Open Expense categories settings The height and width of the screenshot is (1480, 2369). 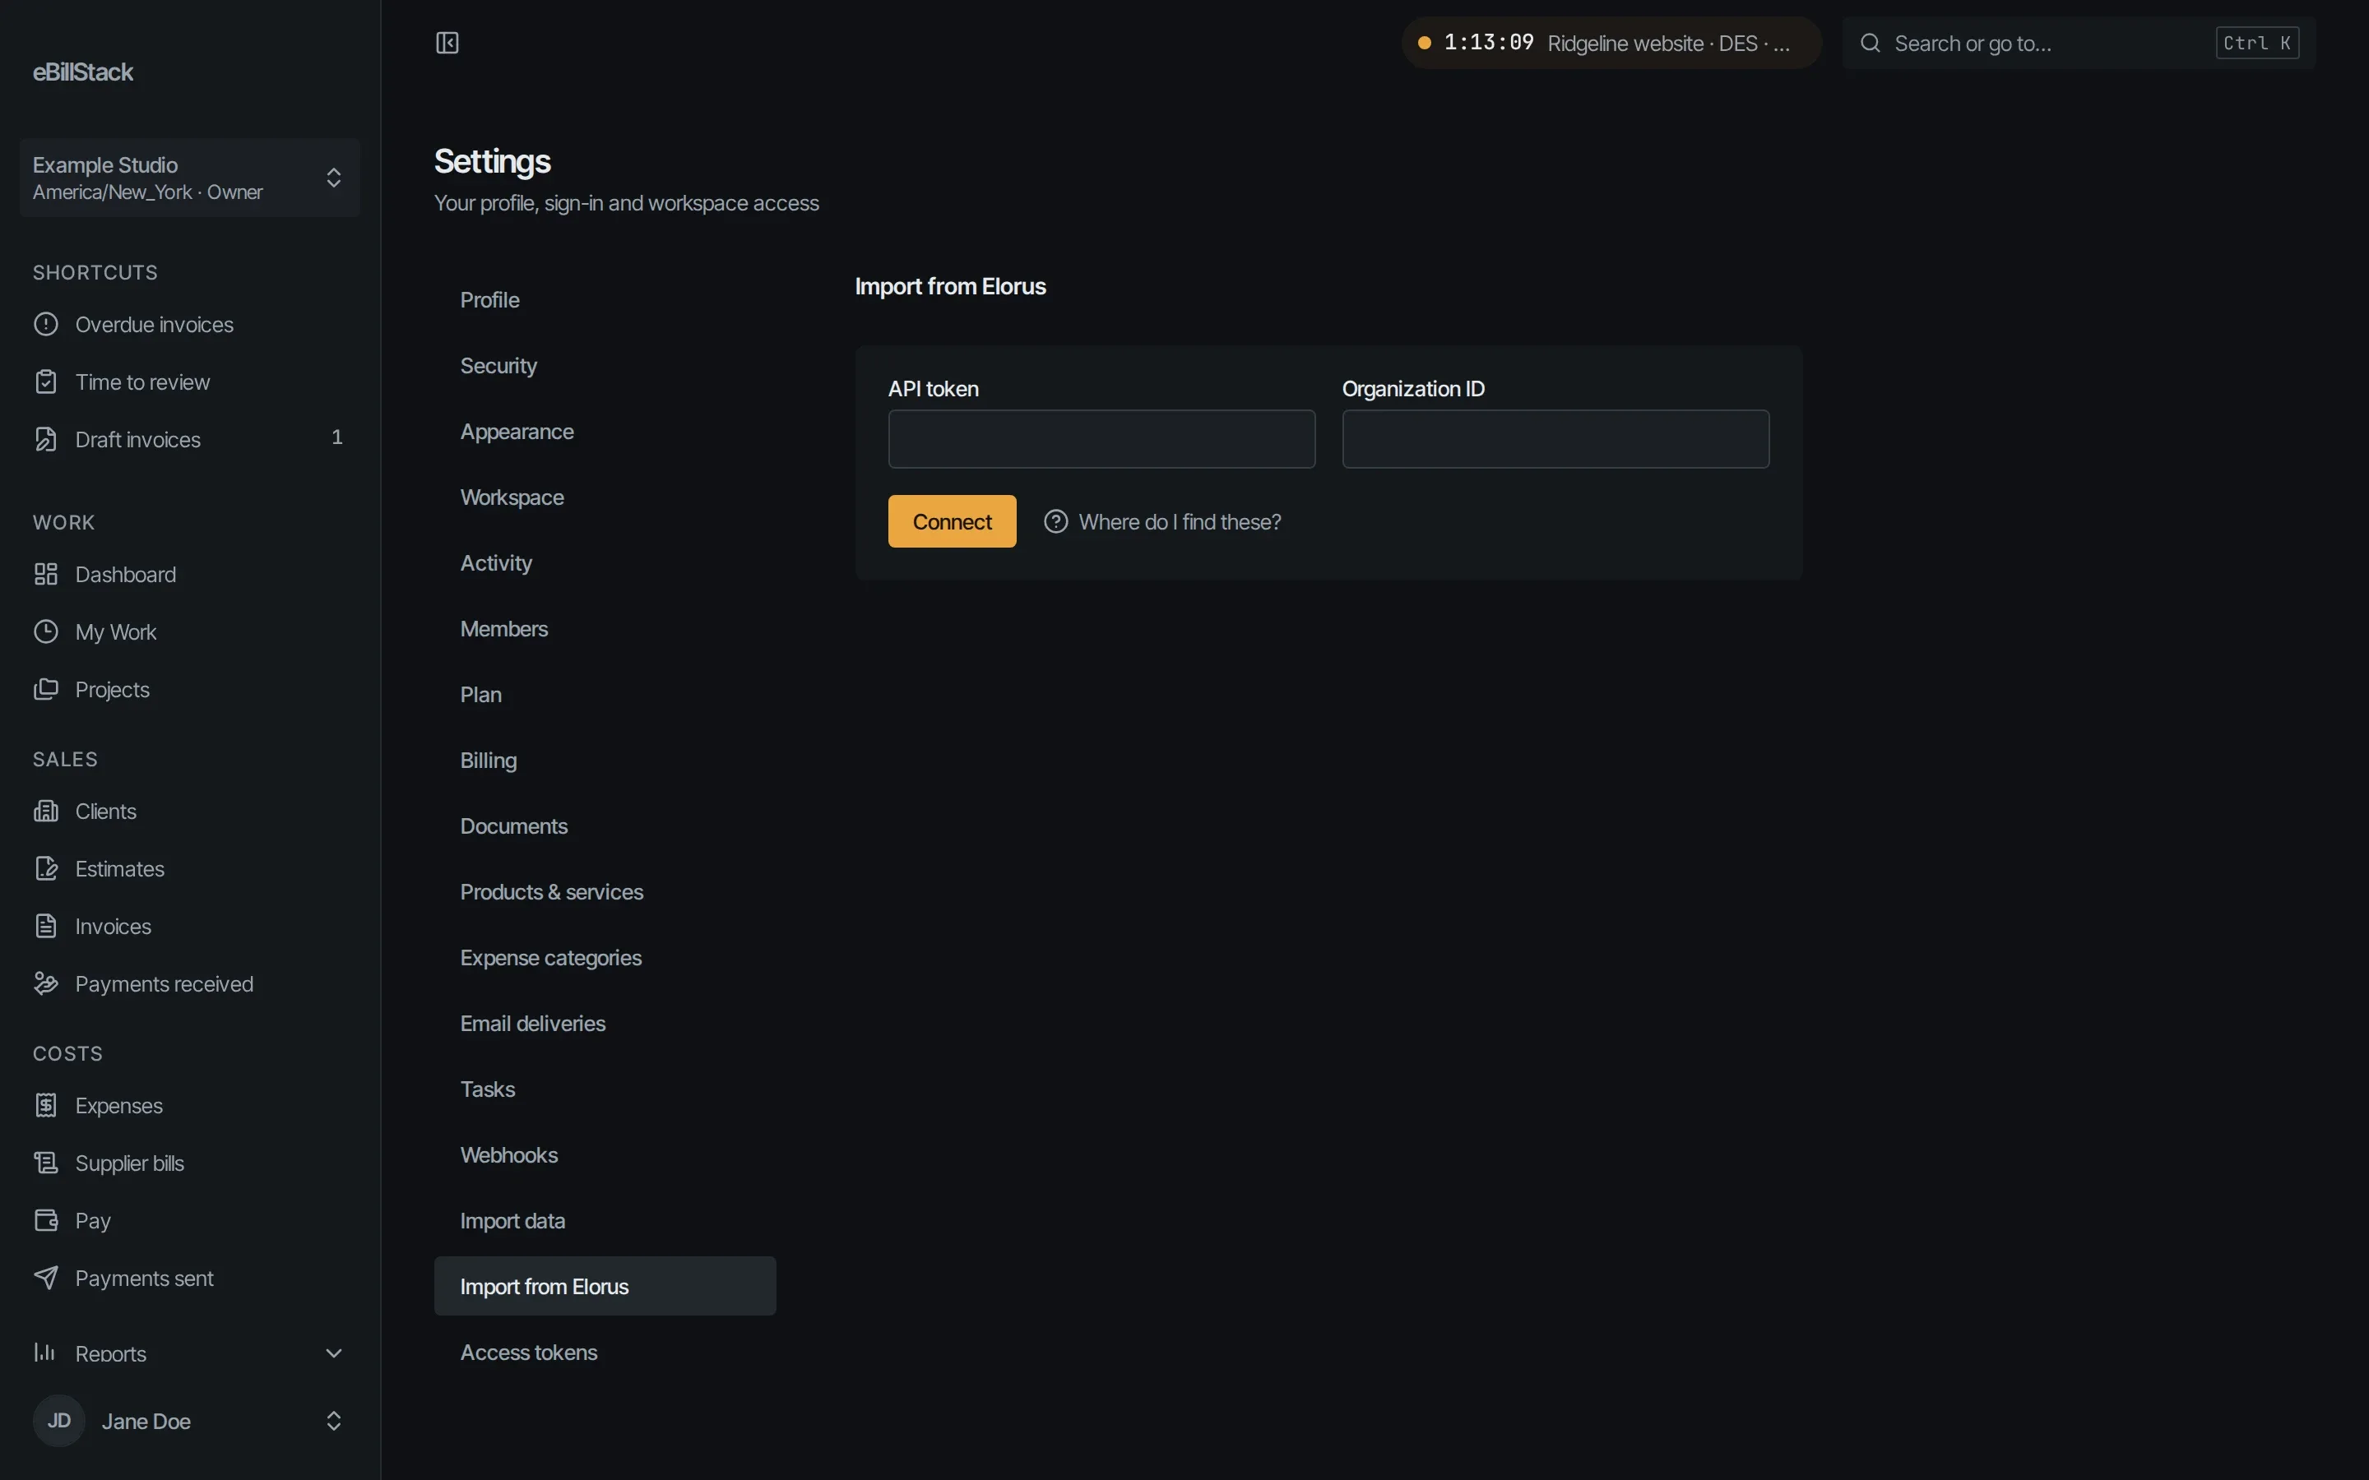point(605,957)
